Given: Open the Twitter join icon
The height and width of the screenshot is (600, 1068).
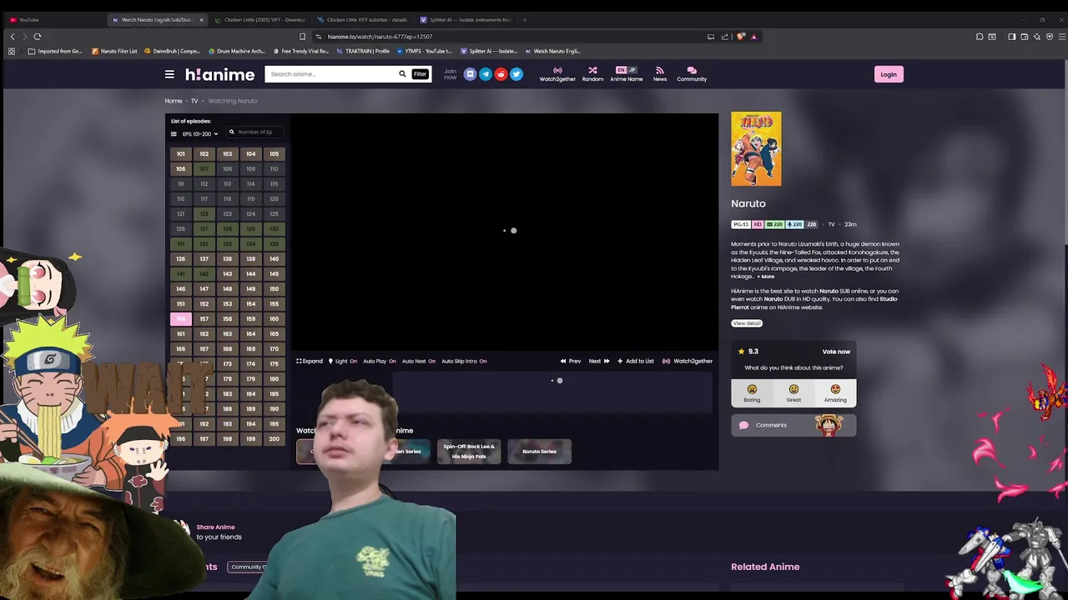Looking at the screenshot, I should pos(516,74).
